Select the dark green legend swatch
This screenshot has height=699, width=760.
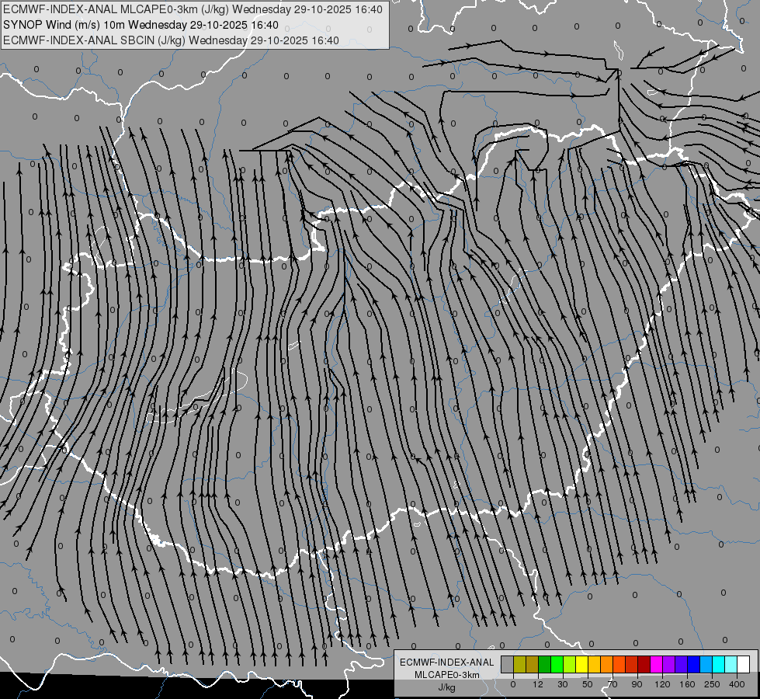pos(545,664)
